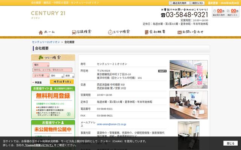Open the 会社概要 navigation item

[155, 32]
